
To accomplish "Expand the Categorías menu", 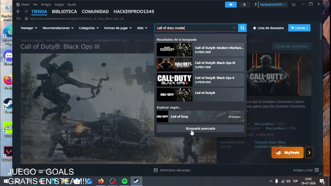I will 89,28.
